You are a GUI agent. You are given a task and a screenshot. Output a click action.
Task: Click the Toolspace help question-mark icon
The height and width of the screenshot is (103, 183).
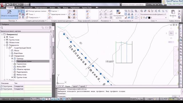click(x=50, y=28)
